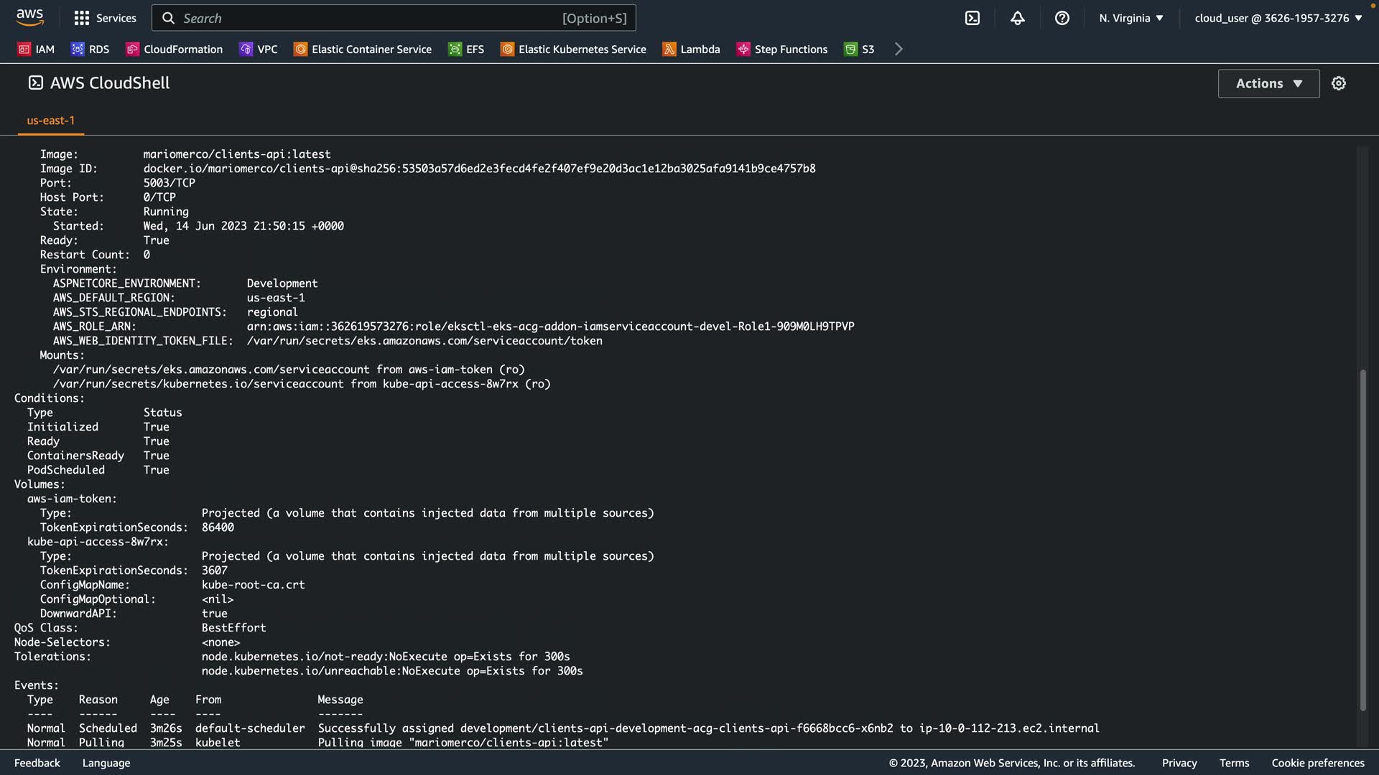Screen dimensions: 1379x775
Task: Go to the S3 favorite shortcut
Action: (859, 49)
